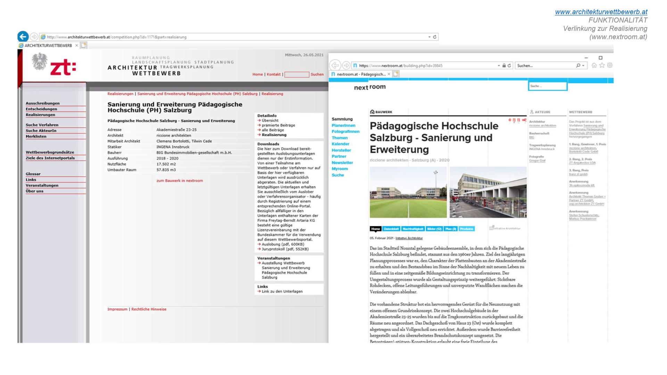Expand the nextroom address bar dropdown arrow
667x375 pixels.
[x=499, y=65]
